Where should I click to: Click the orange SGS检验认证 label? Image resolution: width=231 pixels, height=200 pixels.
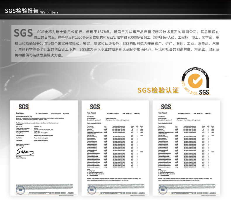click(x=158, y=90)
